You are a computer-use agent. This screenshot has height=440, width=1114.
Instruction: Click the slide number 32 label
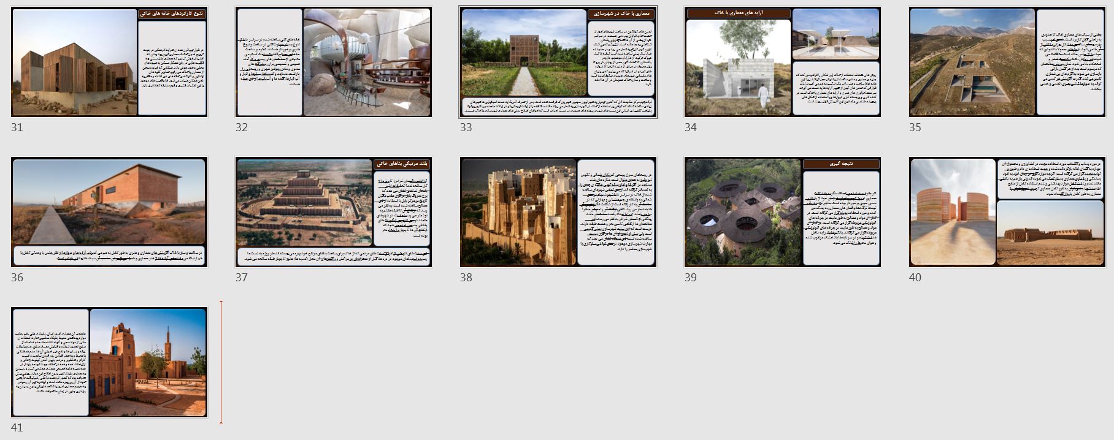(242, 127)
